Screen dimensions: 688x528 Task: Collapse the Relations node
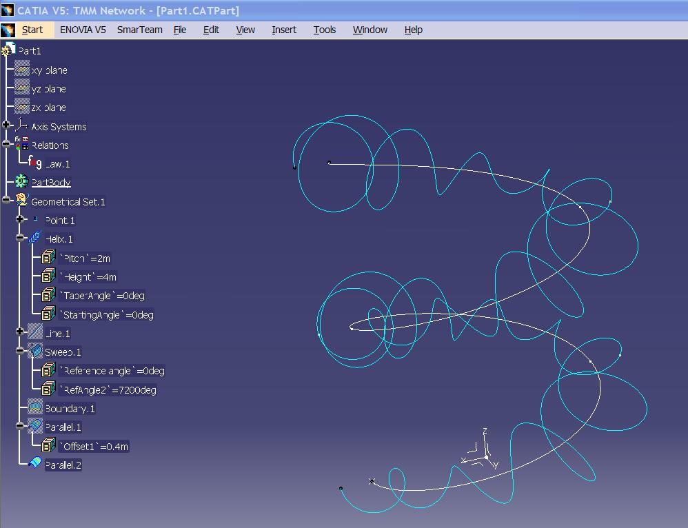(6, 143)
